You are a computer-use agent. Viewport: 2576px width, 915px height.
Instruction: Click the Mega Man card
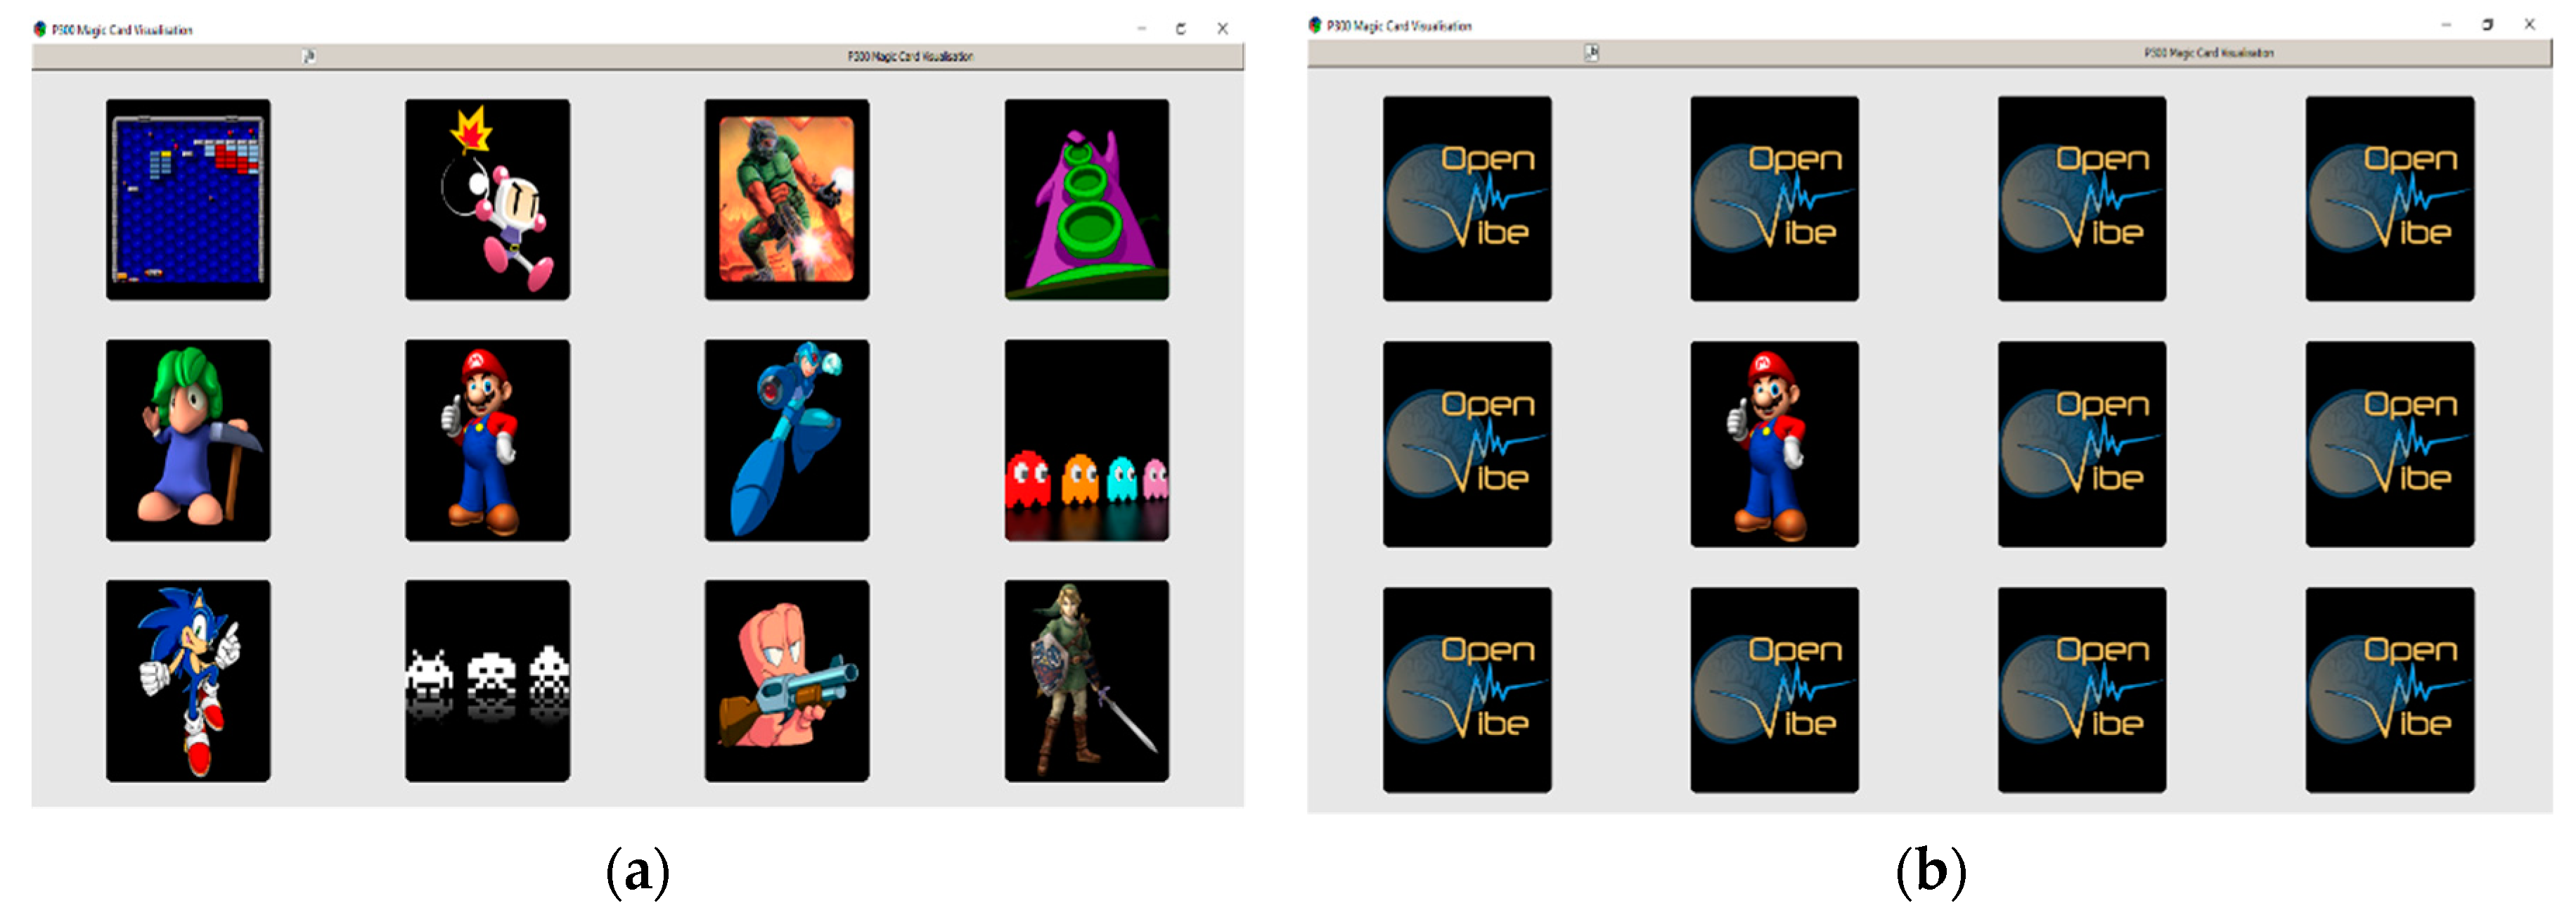(x=786, y=440)
